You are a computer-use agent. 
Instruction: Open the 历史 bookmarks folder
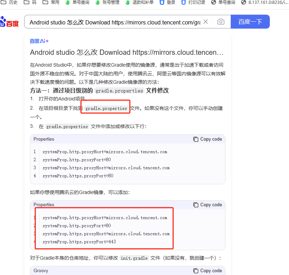(9, 2)
